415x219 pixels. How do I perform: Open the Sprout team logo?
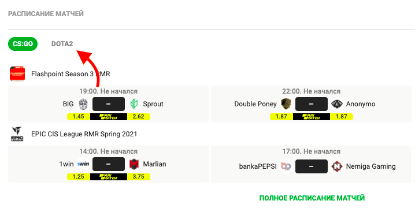[134, 104]
